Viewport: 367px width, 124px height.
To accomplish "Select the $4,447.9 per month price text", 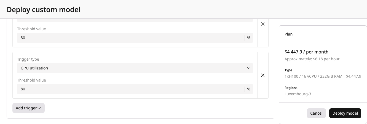I will tap(306, 52).
